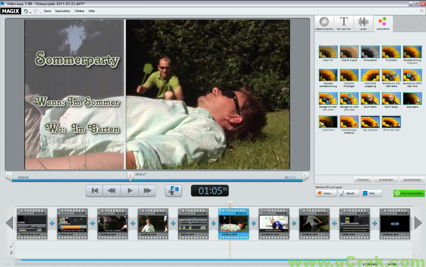426x267 pixels.
Task: Click the preview position slider handle
Action: [130, 177]
